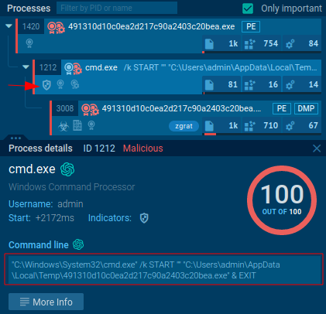The image size is (326, 314).
Task: Uncheck the Only important checkbox
Action: point(248,9)
